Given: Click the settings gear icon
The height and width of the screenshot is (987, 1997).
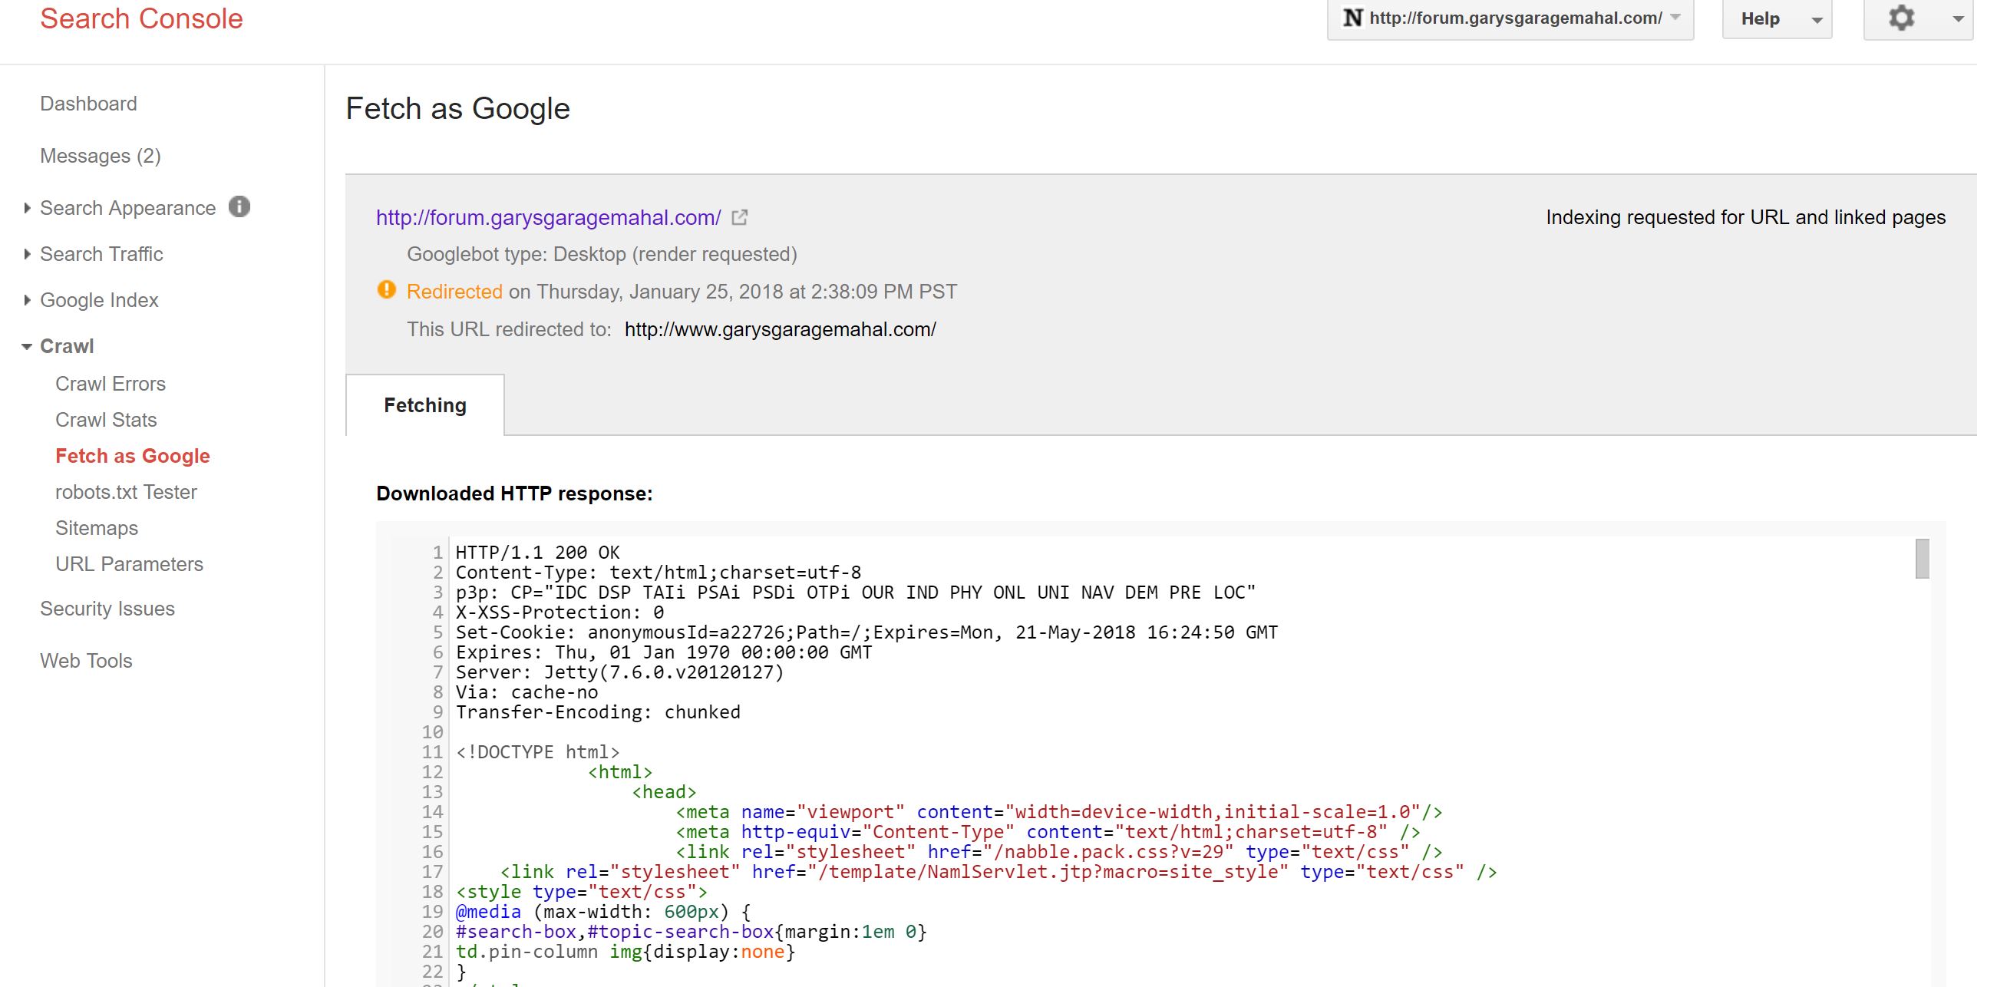Looking at the screenshot, I should point(1901,18).
